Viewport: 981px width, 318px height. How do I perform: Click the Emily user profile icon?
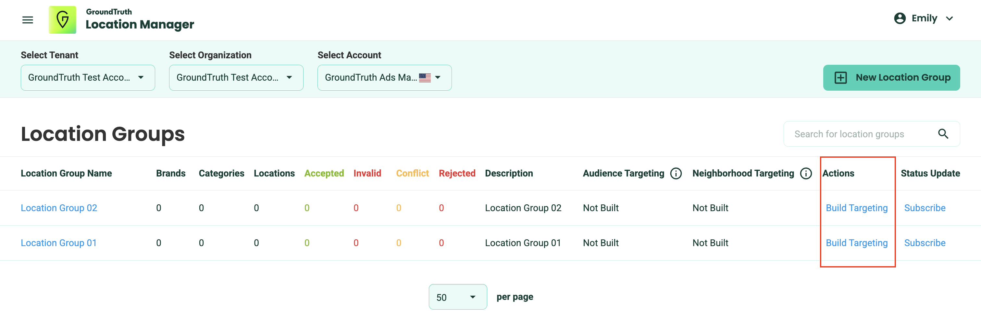coord(900,18)
